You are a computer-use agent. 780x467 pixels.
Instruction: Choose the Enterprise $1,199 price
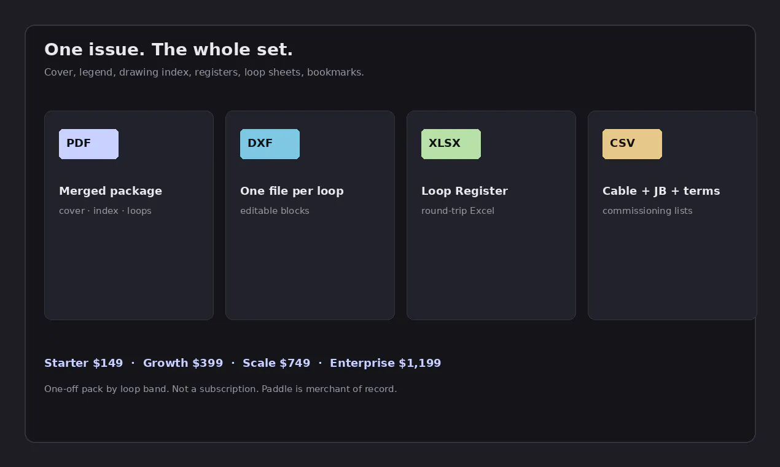pyautogui.click(x=385, y=363)
